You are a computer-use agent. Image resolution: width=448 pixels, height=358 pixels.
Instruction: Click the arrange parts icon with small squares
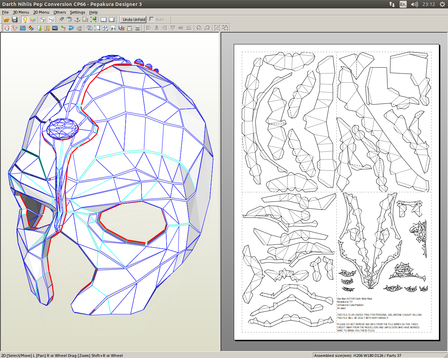(x=105, y=28)
